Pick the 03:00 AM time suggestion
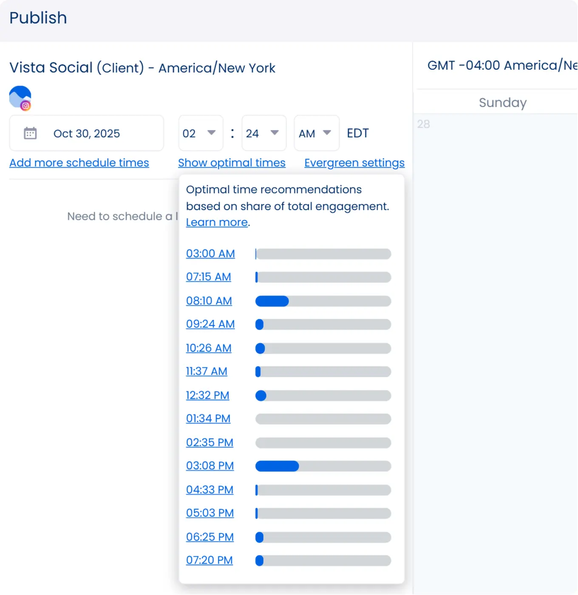578x595 pixels. tap(210, 254)
